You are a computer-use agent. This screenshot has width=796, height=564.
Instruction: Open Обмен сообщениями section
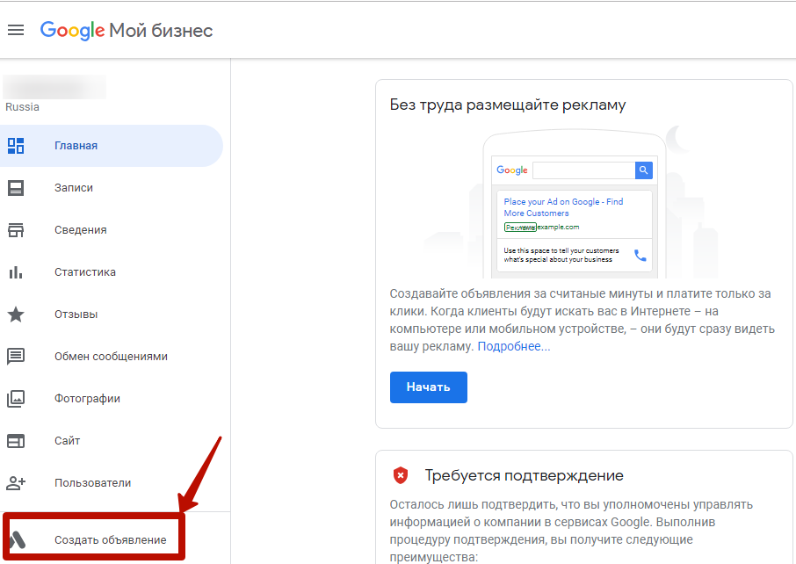112,357
